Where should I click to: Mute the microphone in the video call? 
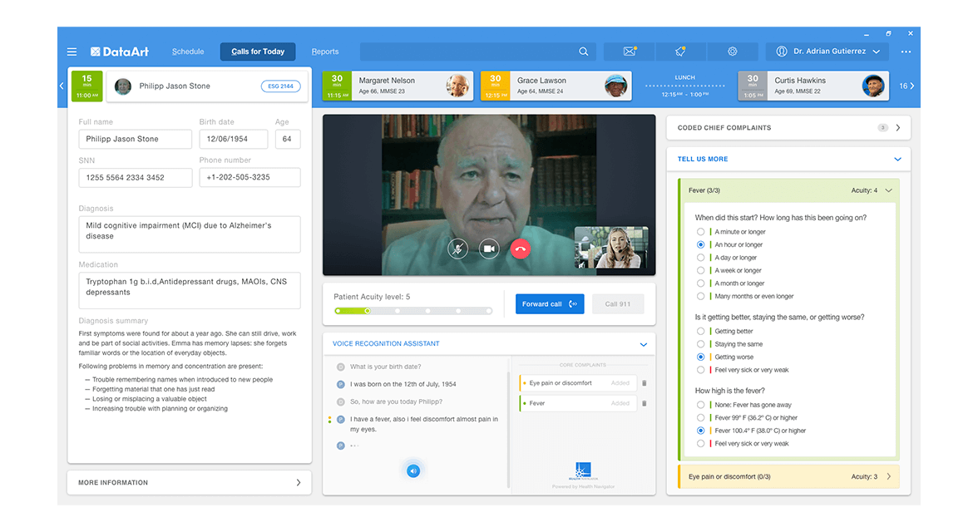click(458, 248)
